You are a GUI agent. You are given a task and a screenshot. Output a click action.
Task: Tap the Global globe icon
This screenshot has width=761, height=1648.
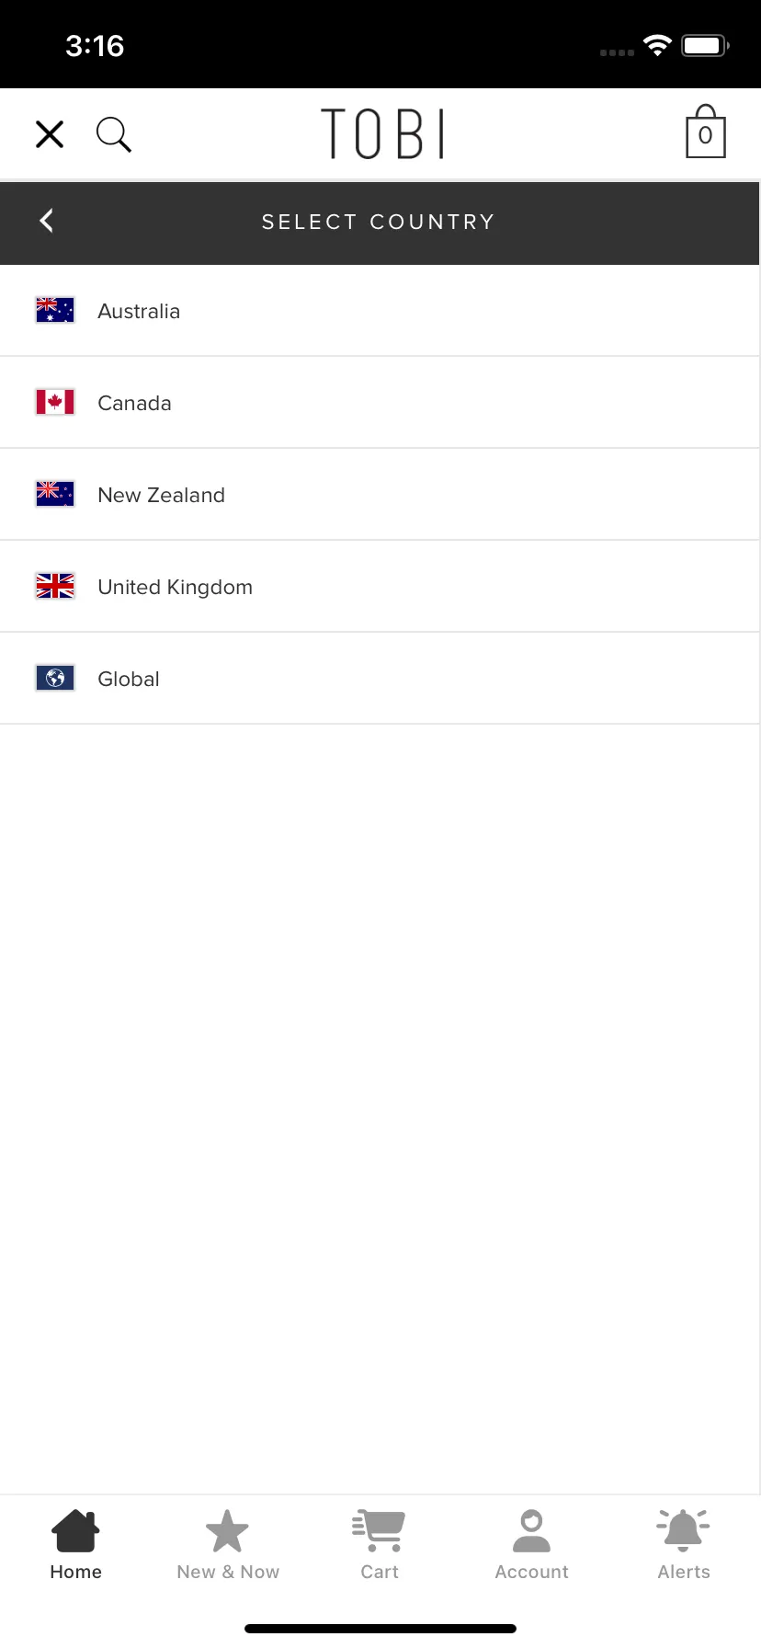point(55,678)
